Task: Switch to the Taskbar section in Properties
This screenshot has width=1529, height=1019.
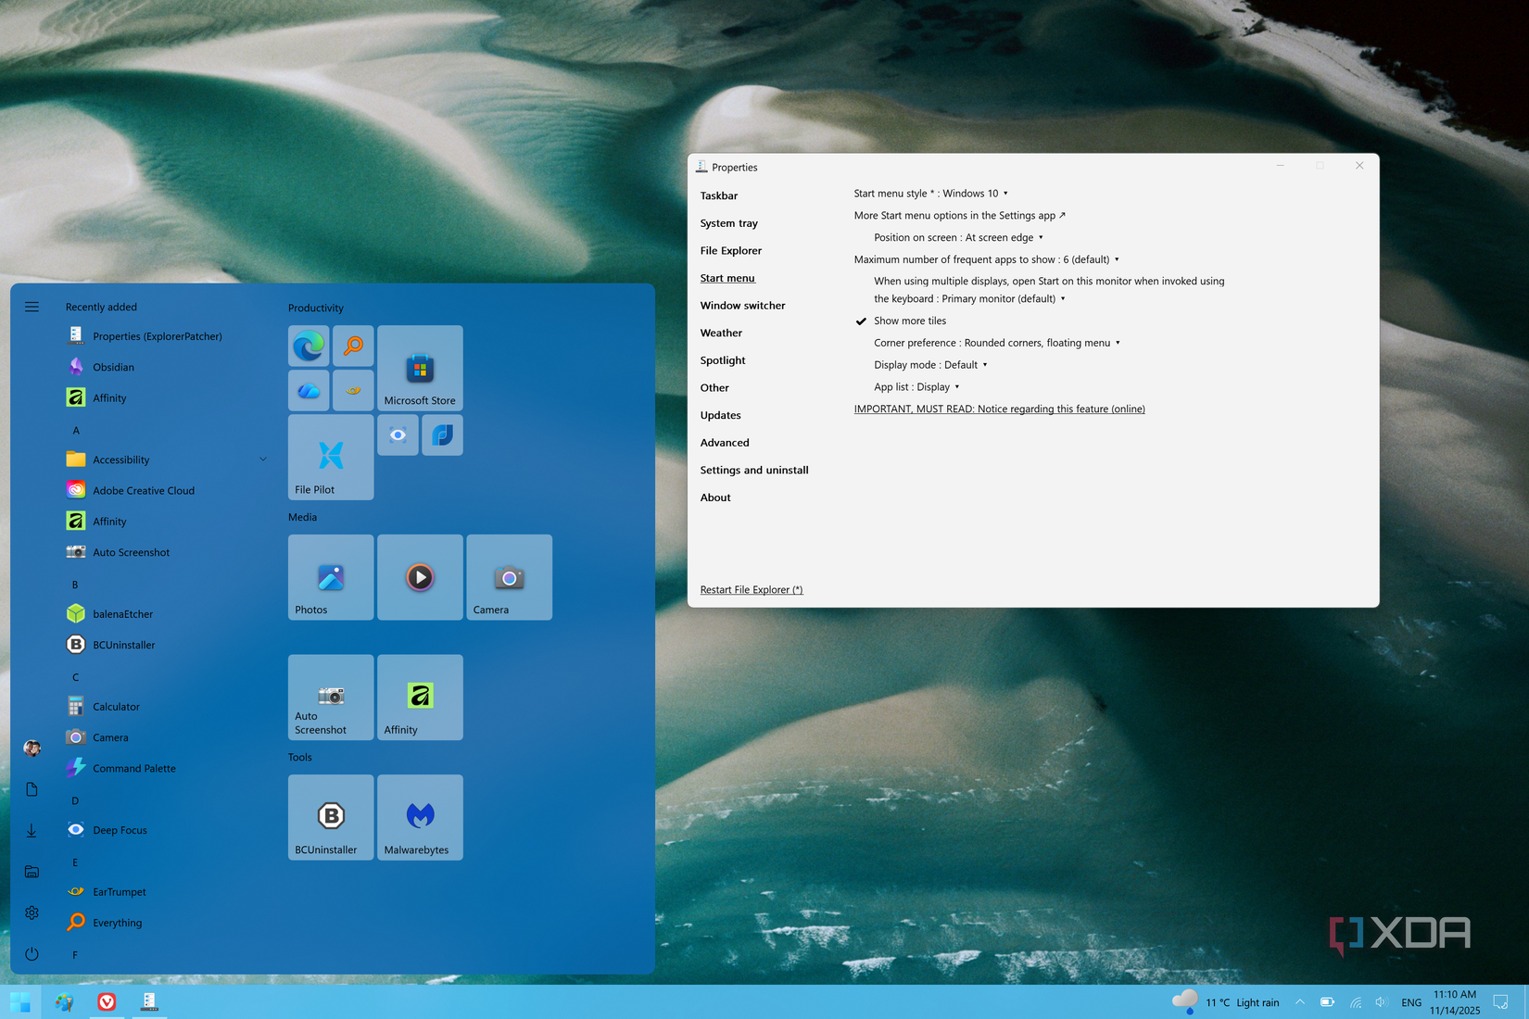Action: (719, 195)
